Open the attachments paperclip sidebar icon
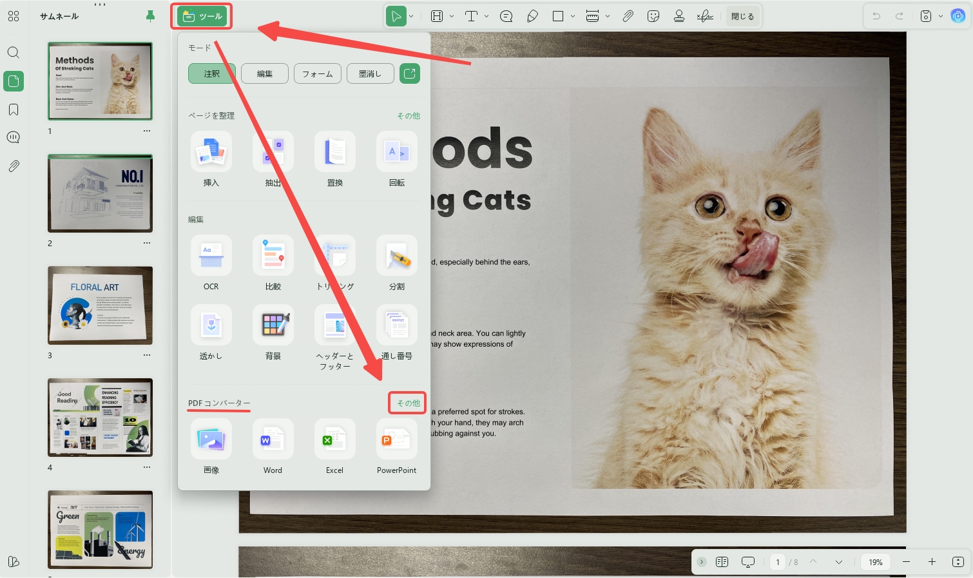The width and height of the screenshot is (973, 578). [14, 166]
